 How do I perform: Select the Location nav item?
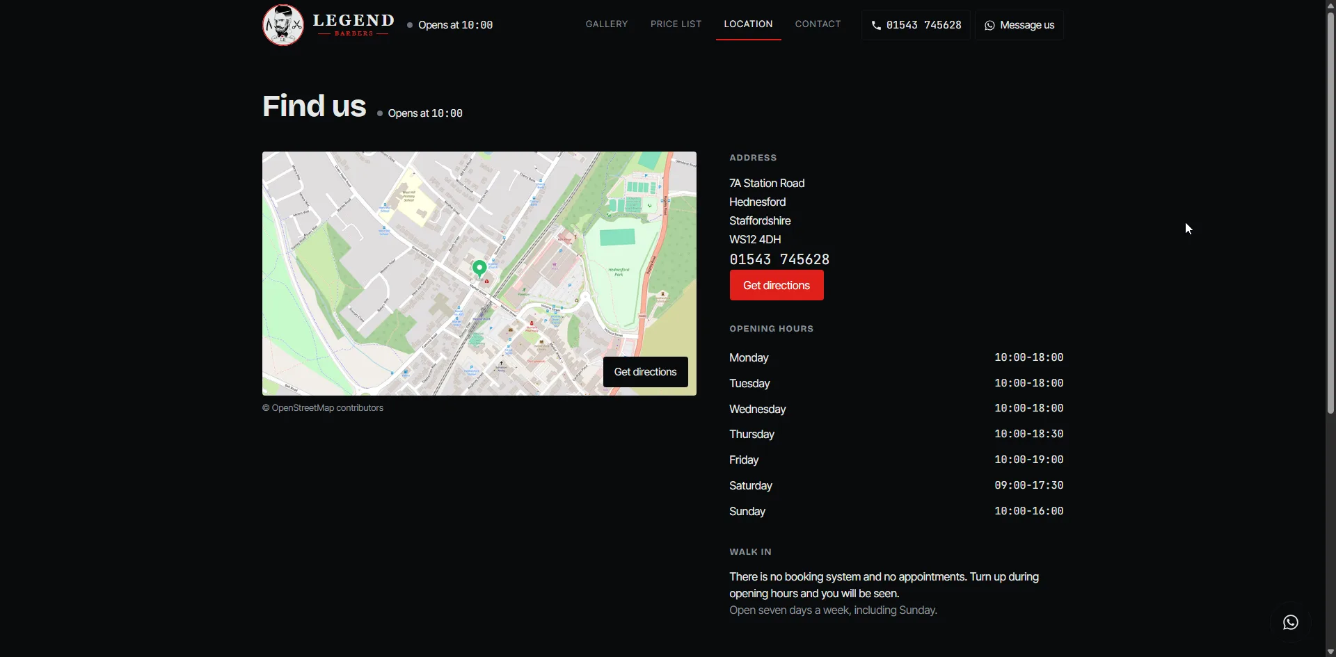click(x=748, y=24)
